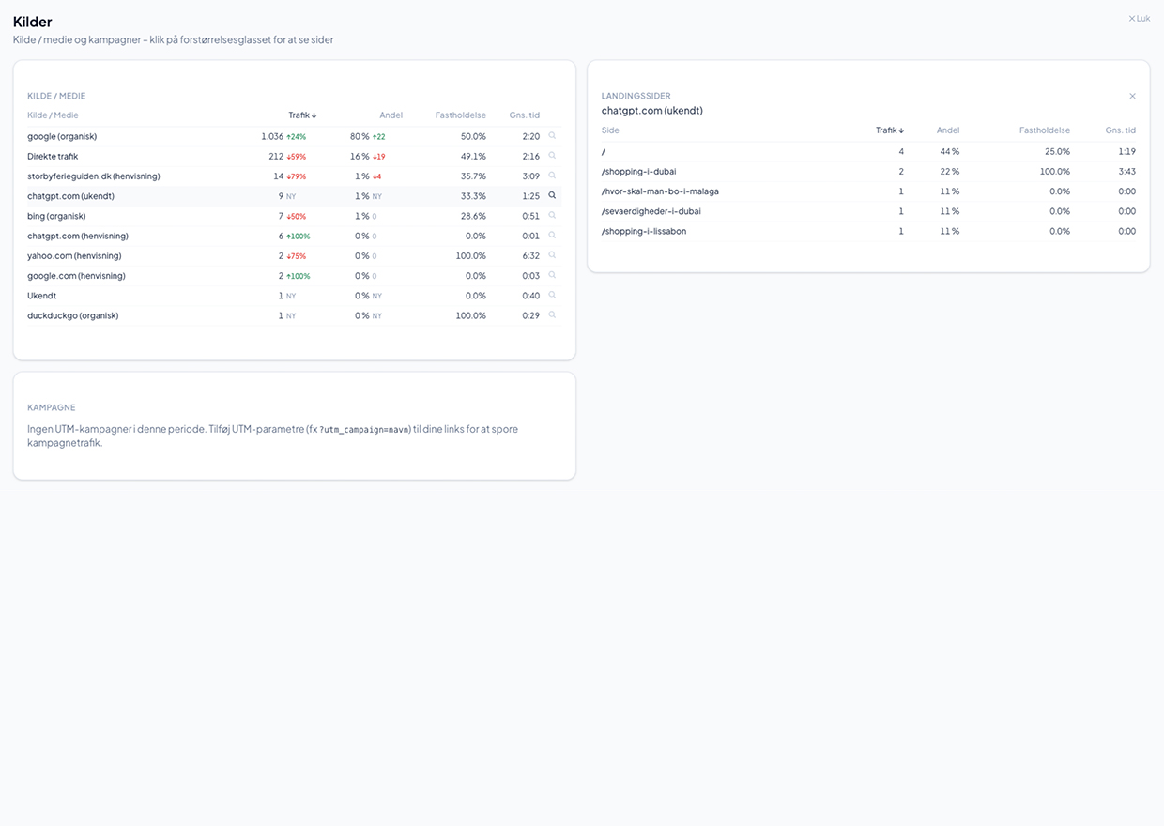Open the magnifier beside the Ukendt source

click(552, 295)
